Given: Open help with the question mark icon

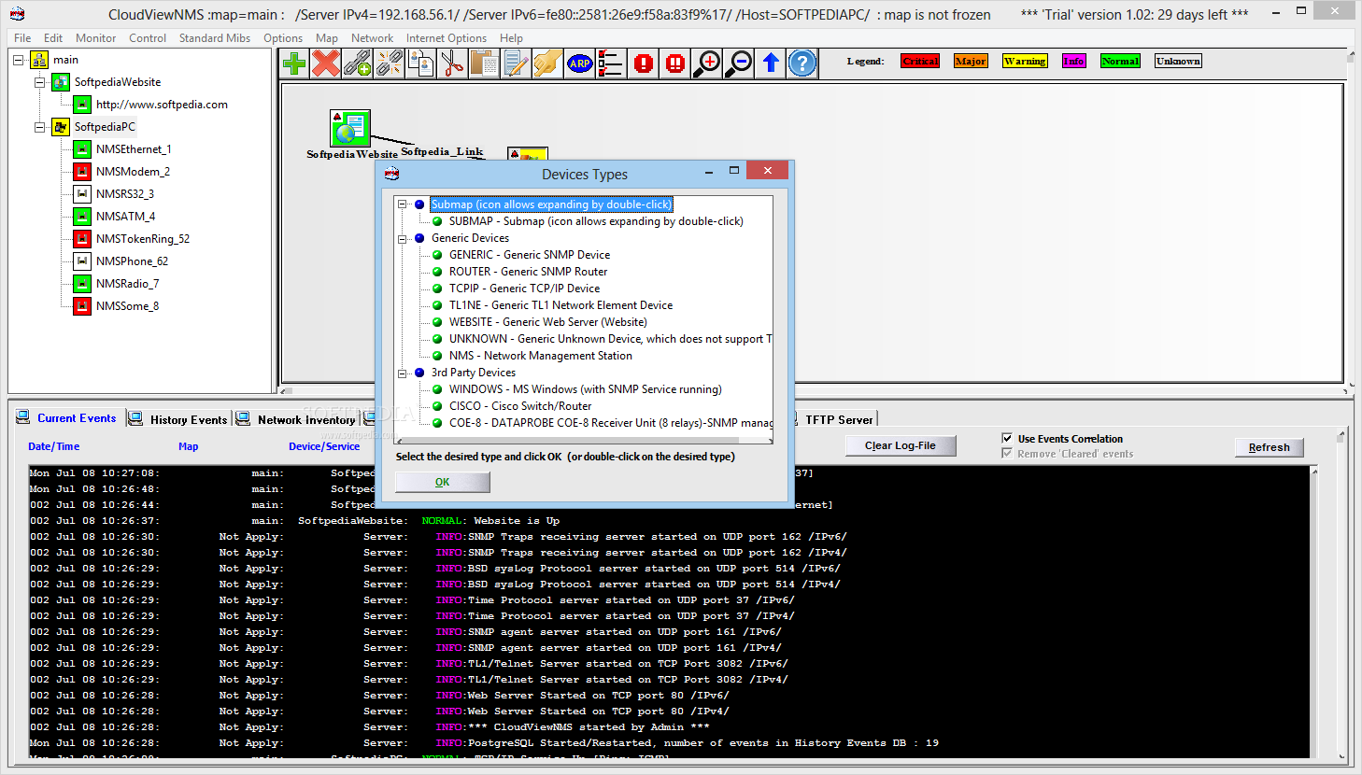Looking at the screenshot, I should 802,63.
